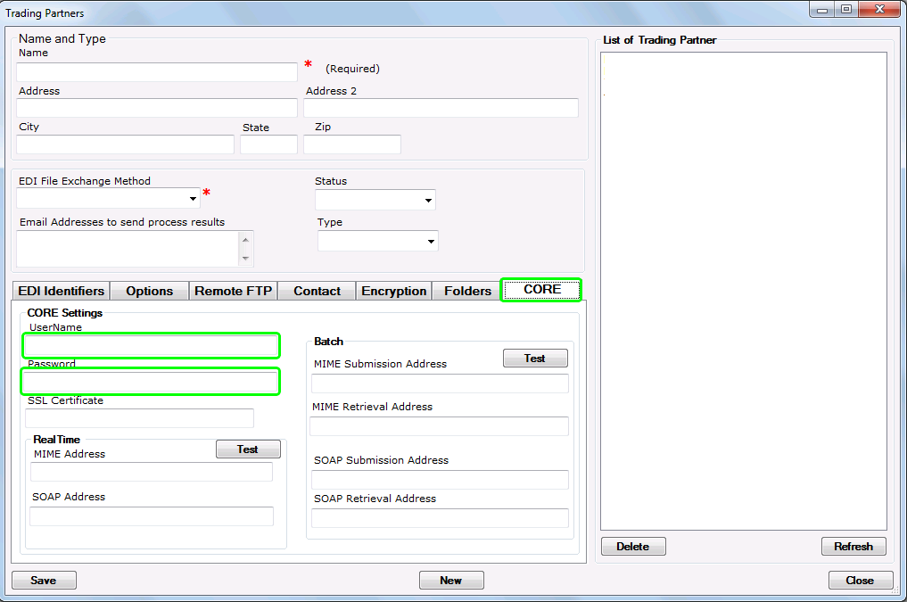
Task: Open the Type dropdown list
Action: (431, 242)
